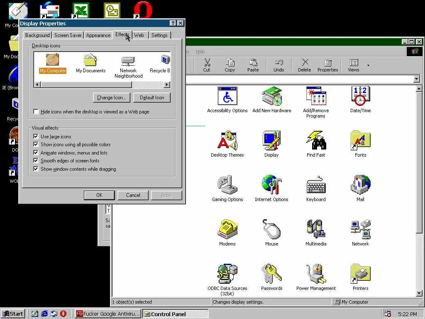Viewport: 425px width, 319px height.
Task: Open the Multimedia icon
Action: coord(316,233)
